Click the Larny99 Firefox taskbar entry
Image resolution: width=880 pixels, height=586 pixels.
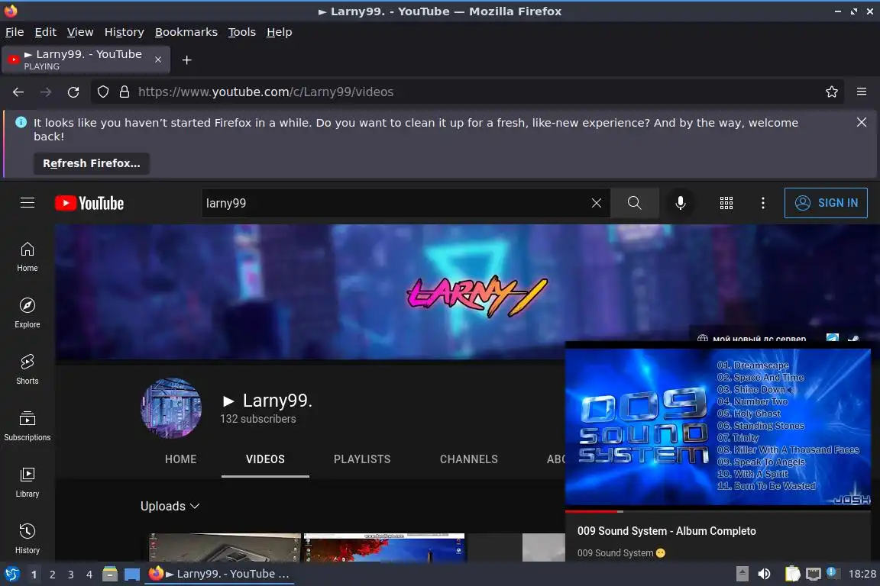tap(219, 574)
